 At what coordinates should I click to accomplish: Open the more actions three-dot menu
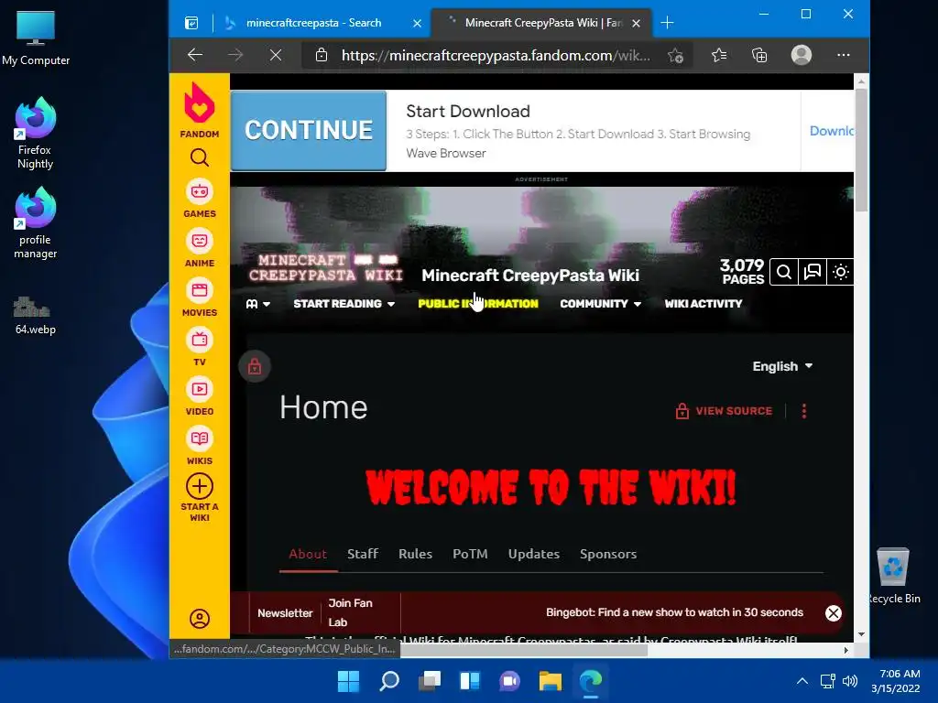pos(804,411)
